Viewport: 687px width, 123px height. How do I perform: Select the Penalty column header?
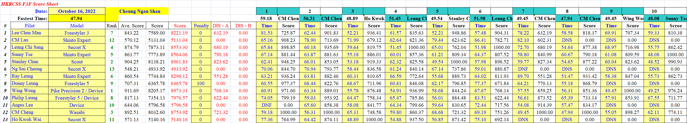pos(201,26)
